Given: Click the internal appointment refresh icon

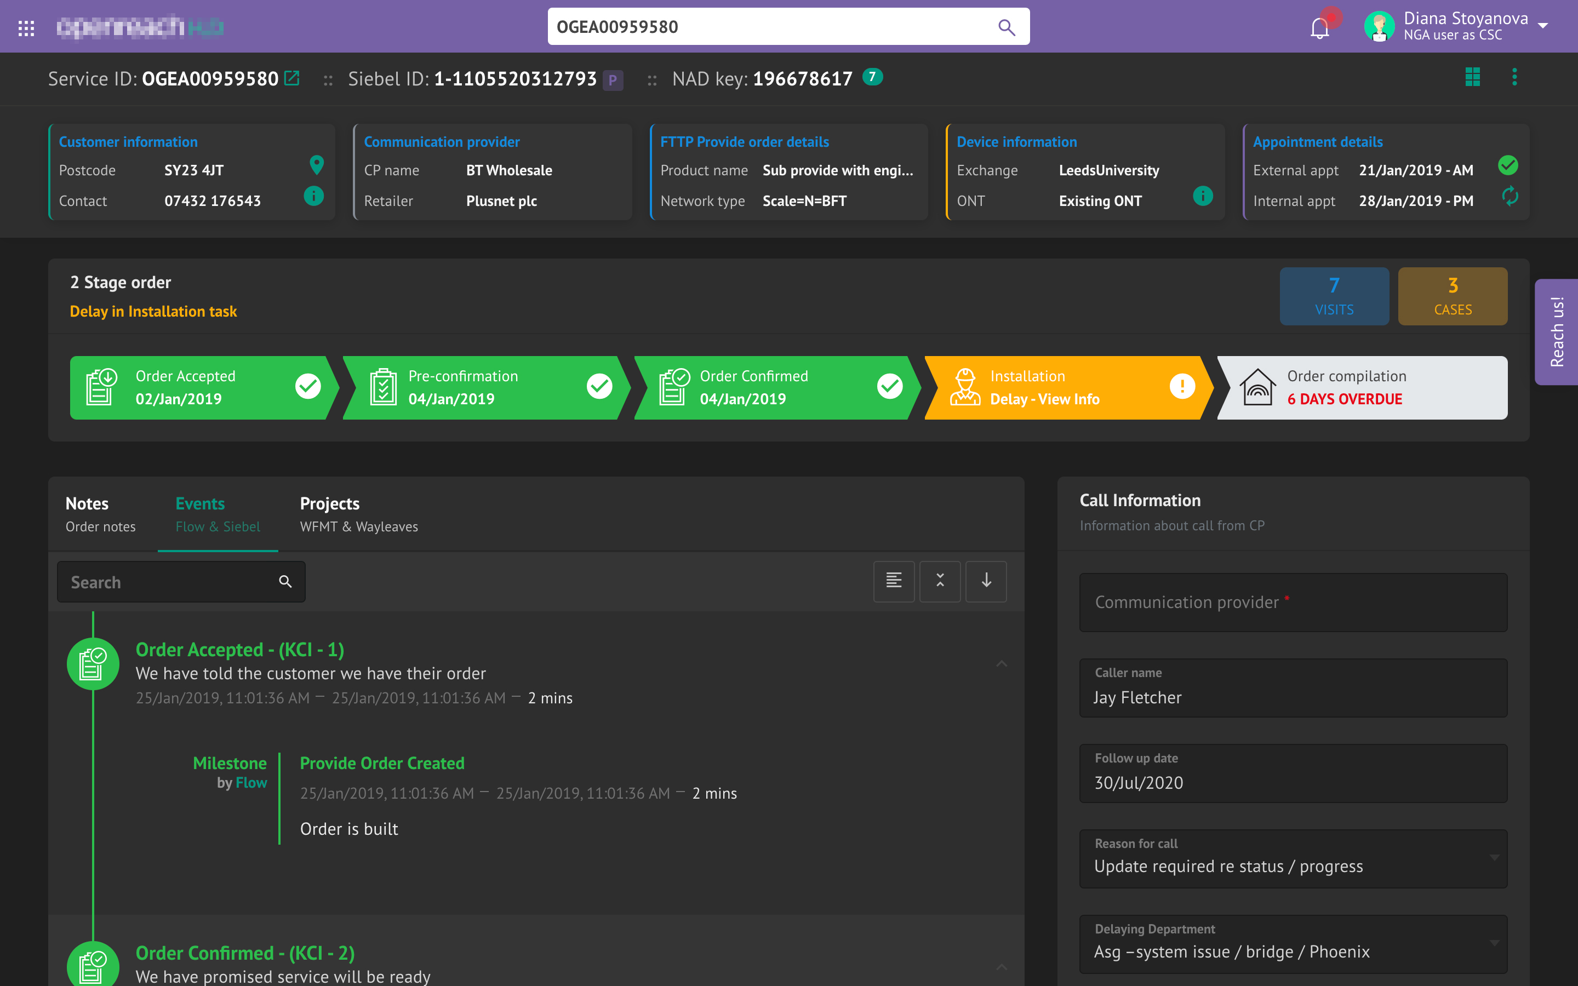Looking at the screenshot, I should [x=1510, y=196].
